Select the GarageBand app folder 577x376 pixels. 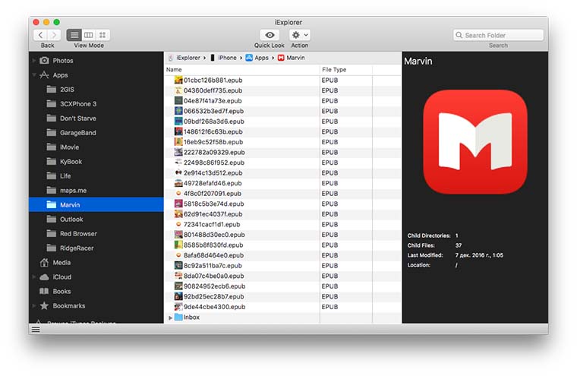click(x=77, y=133)
